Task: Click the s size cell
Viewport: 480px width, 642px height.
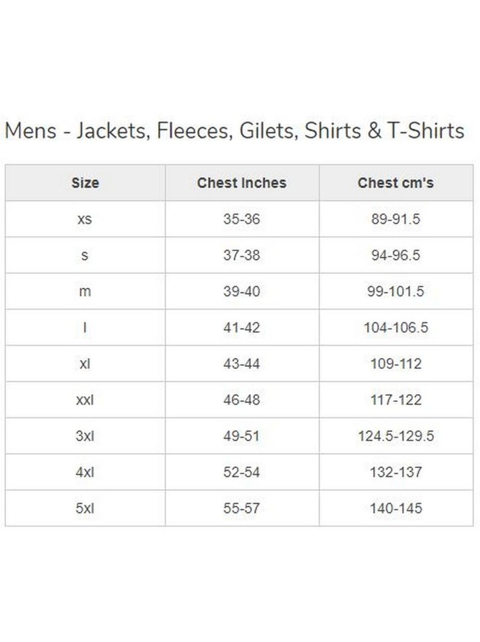Action: [x=85, y=255]
